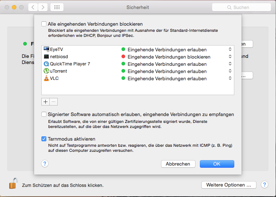Image resolution: width=276 pixels, height=197 pixels.
Task: Confirm with the OK button
Action: tap(217, 164)
